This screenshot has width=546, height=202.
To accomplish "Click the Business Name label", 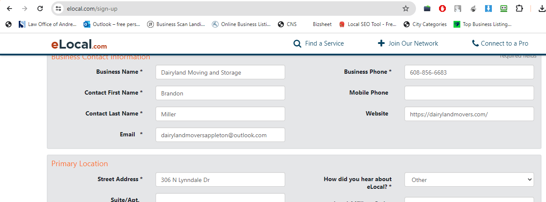I will [119, 72].
